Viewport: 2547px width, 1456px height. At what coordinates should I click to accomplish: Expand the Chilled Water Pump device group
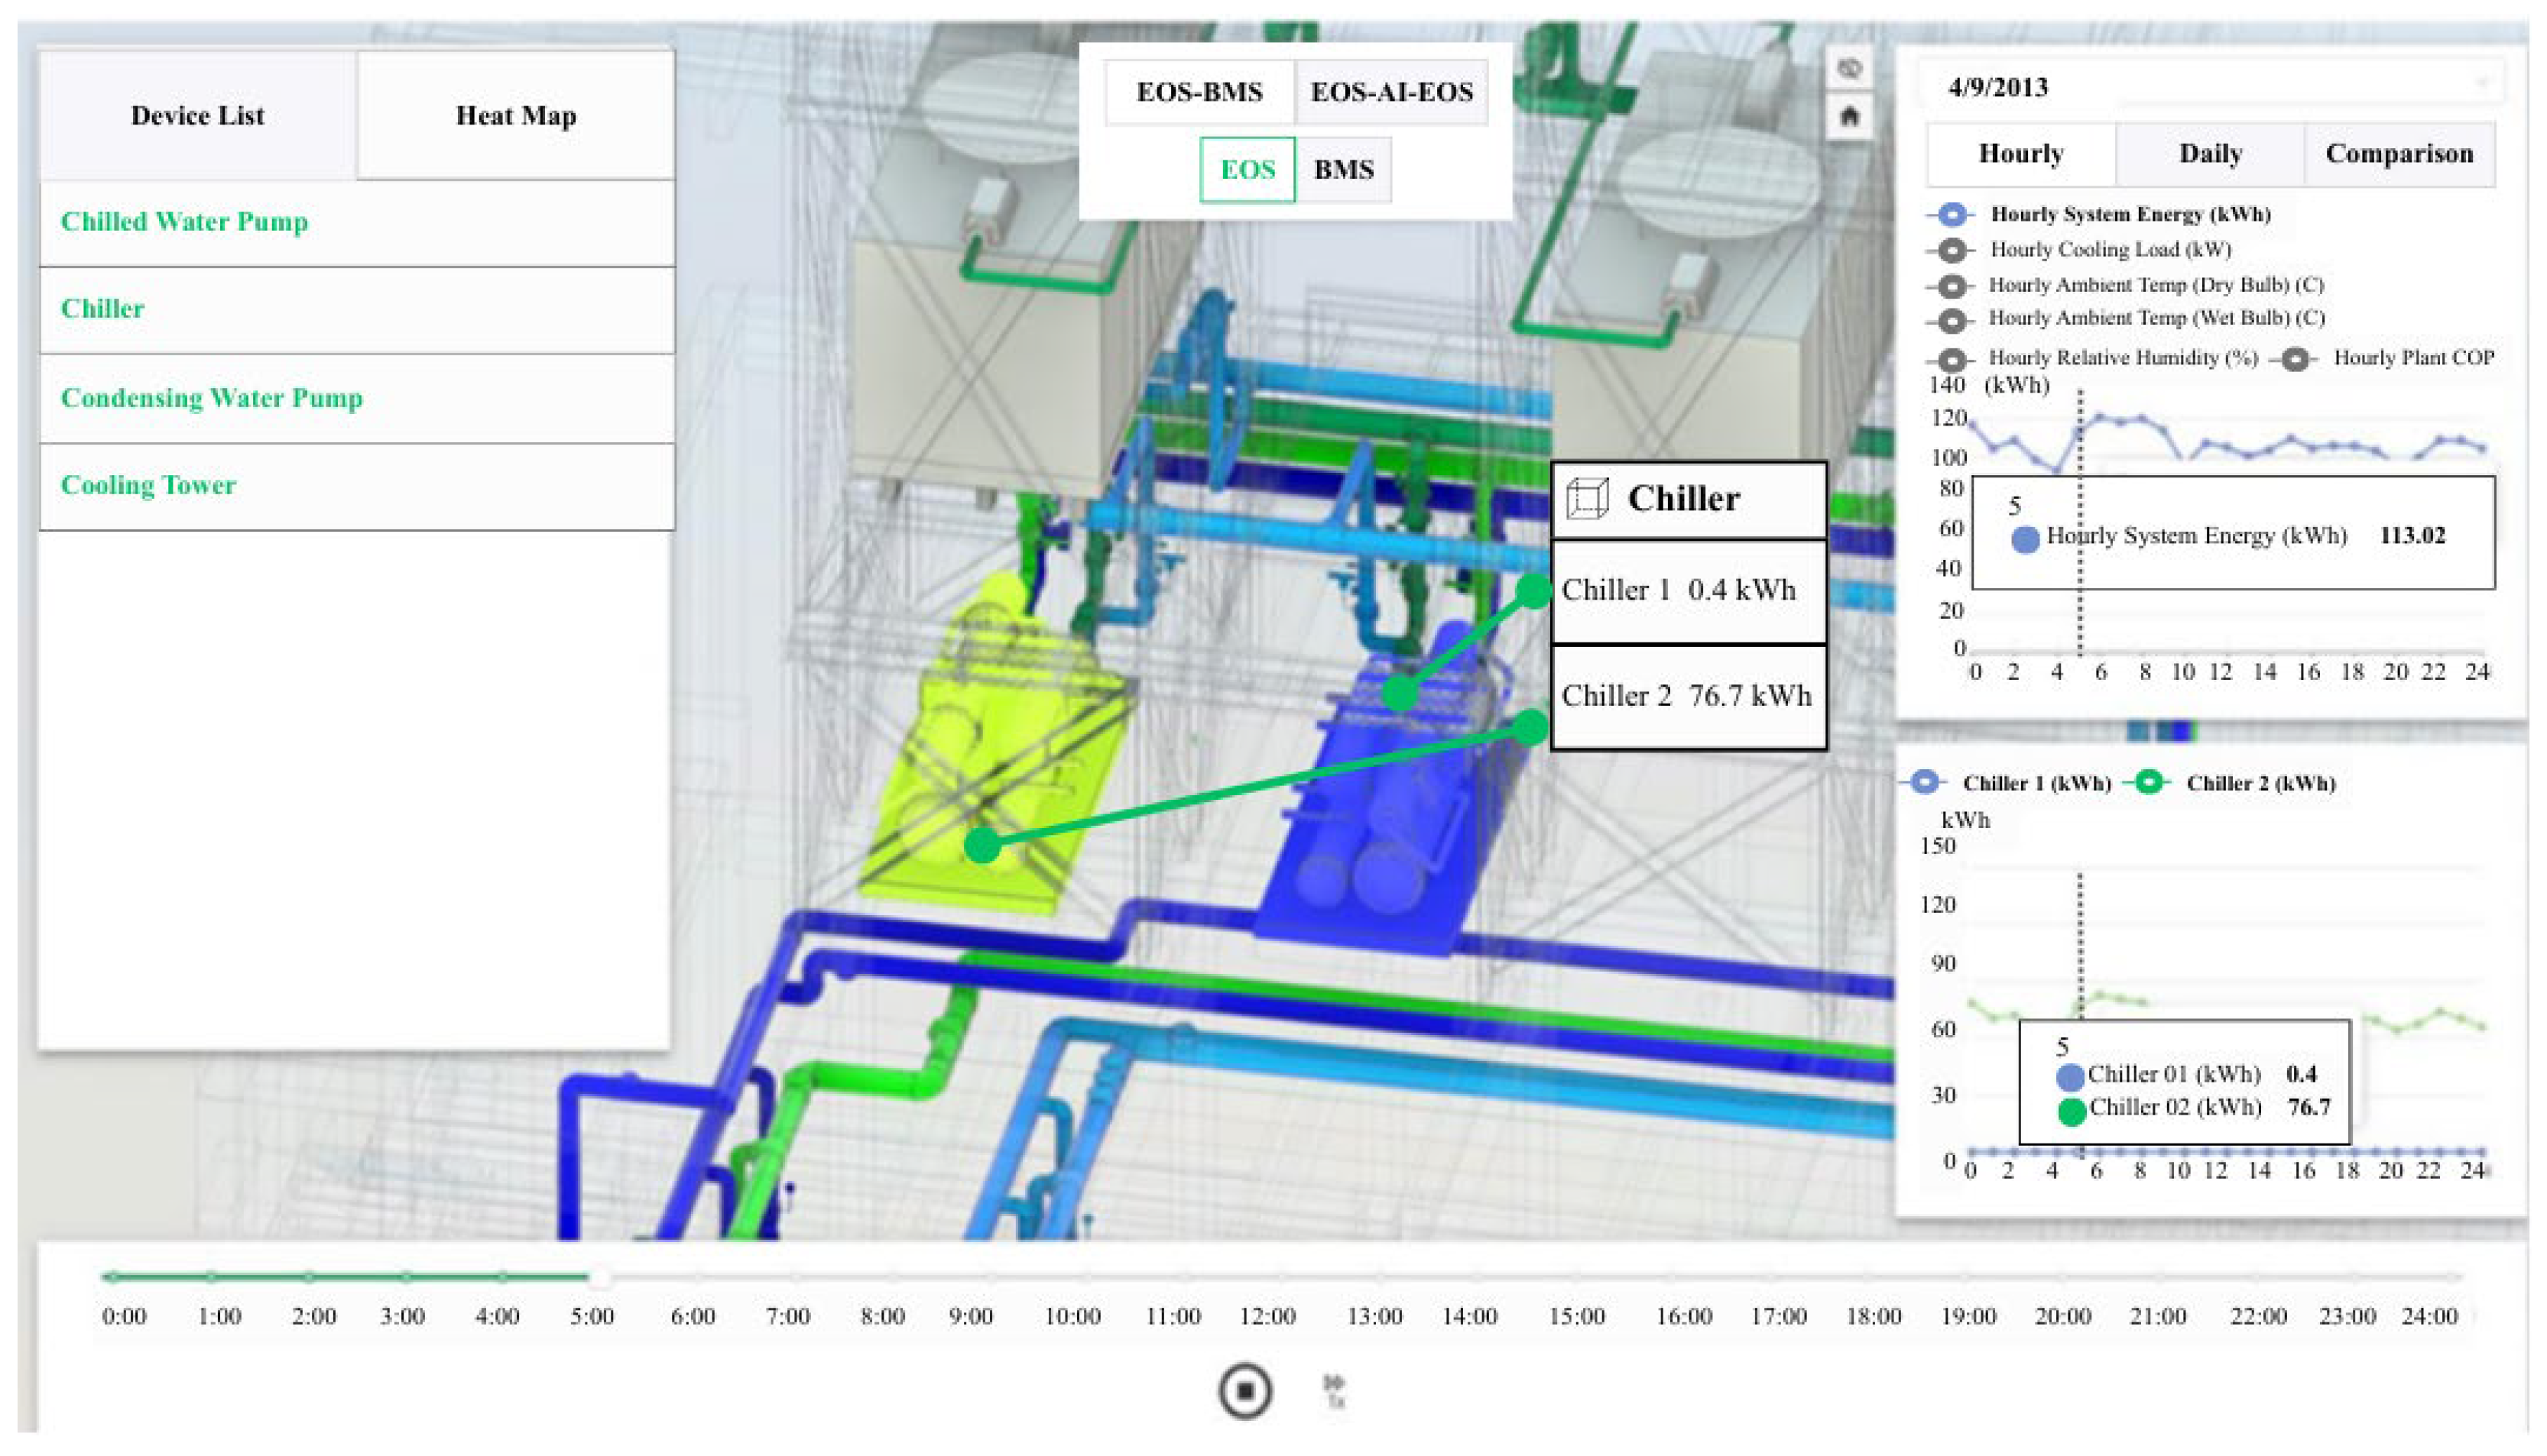tap(184, 221)
